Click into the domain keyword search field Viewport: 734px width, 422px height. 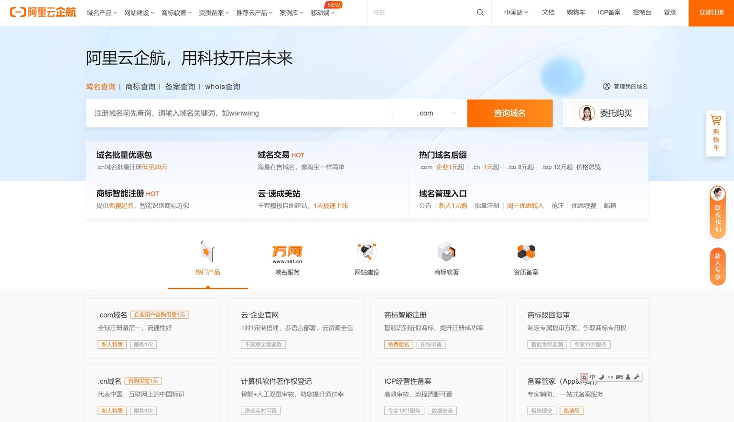[239, 113]
